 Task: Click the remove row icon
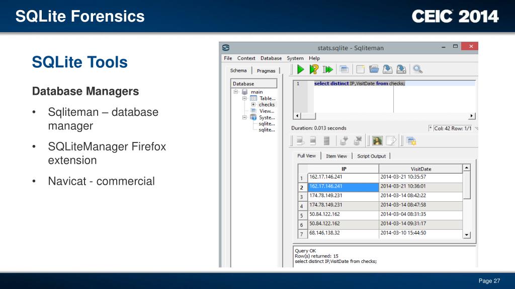326,141
